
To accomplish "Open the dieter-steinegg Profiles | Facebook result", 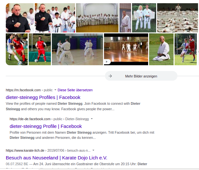I will tap(43, 97).
